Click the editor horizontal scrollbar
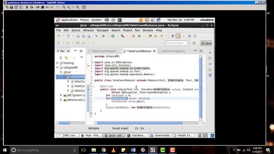This screenshot has width=274, height=154. pos(140,123)
